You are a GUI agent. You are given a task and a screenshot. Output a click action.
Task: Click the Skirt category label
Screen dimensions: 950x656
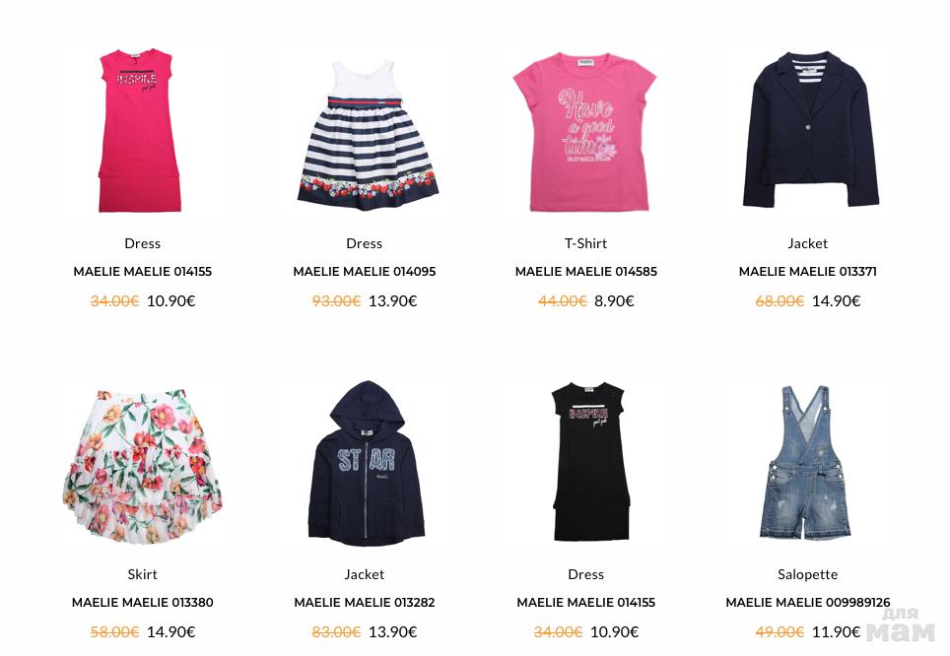click(142, 574)
